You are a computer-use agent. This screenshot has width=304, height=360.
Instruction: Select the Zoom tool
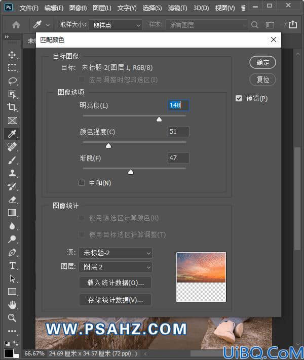click(x=12, y=318)
